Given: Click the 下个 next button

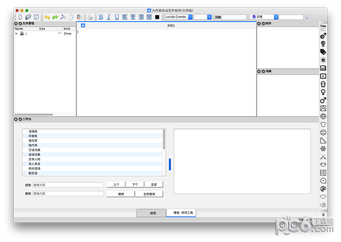Looking at the screenshot, I should pos(135,185).
